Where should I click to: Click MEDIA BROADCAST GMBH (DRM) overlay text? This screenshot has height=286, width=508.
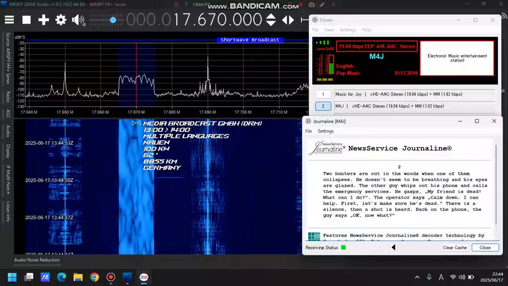click(x=202, y=124)
